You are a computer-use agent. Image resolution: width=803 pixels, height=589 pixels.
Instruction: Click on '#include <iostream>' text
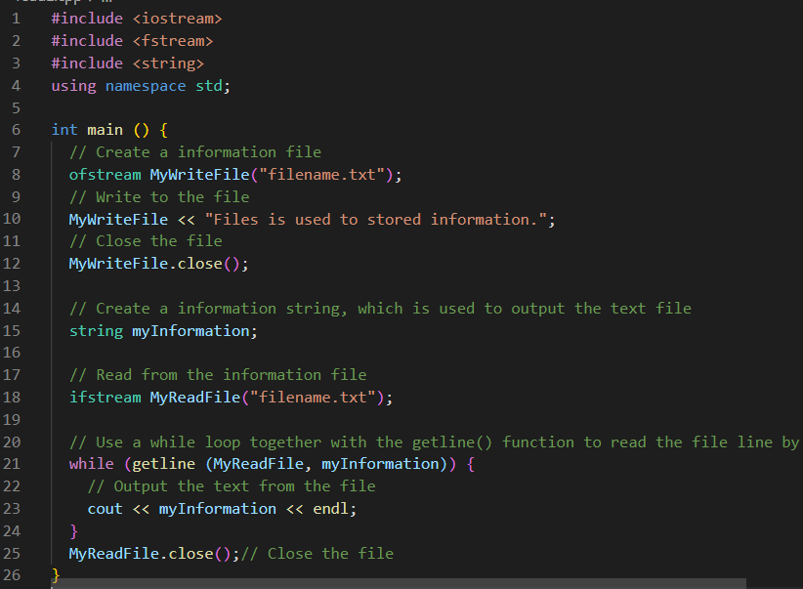click(x=137, y=19)
